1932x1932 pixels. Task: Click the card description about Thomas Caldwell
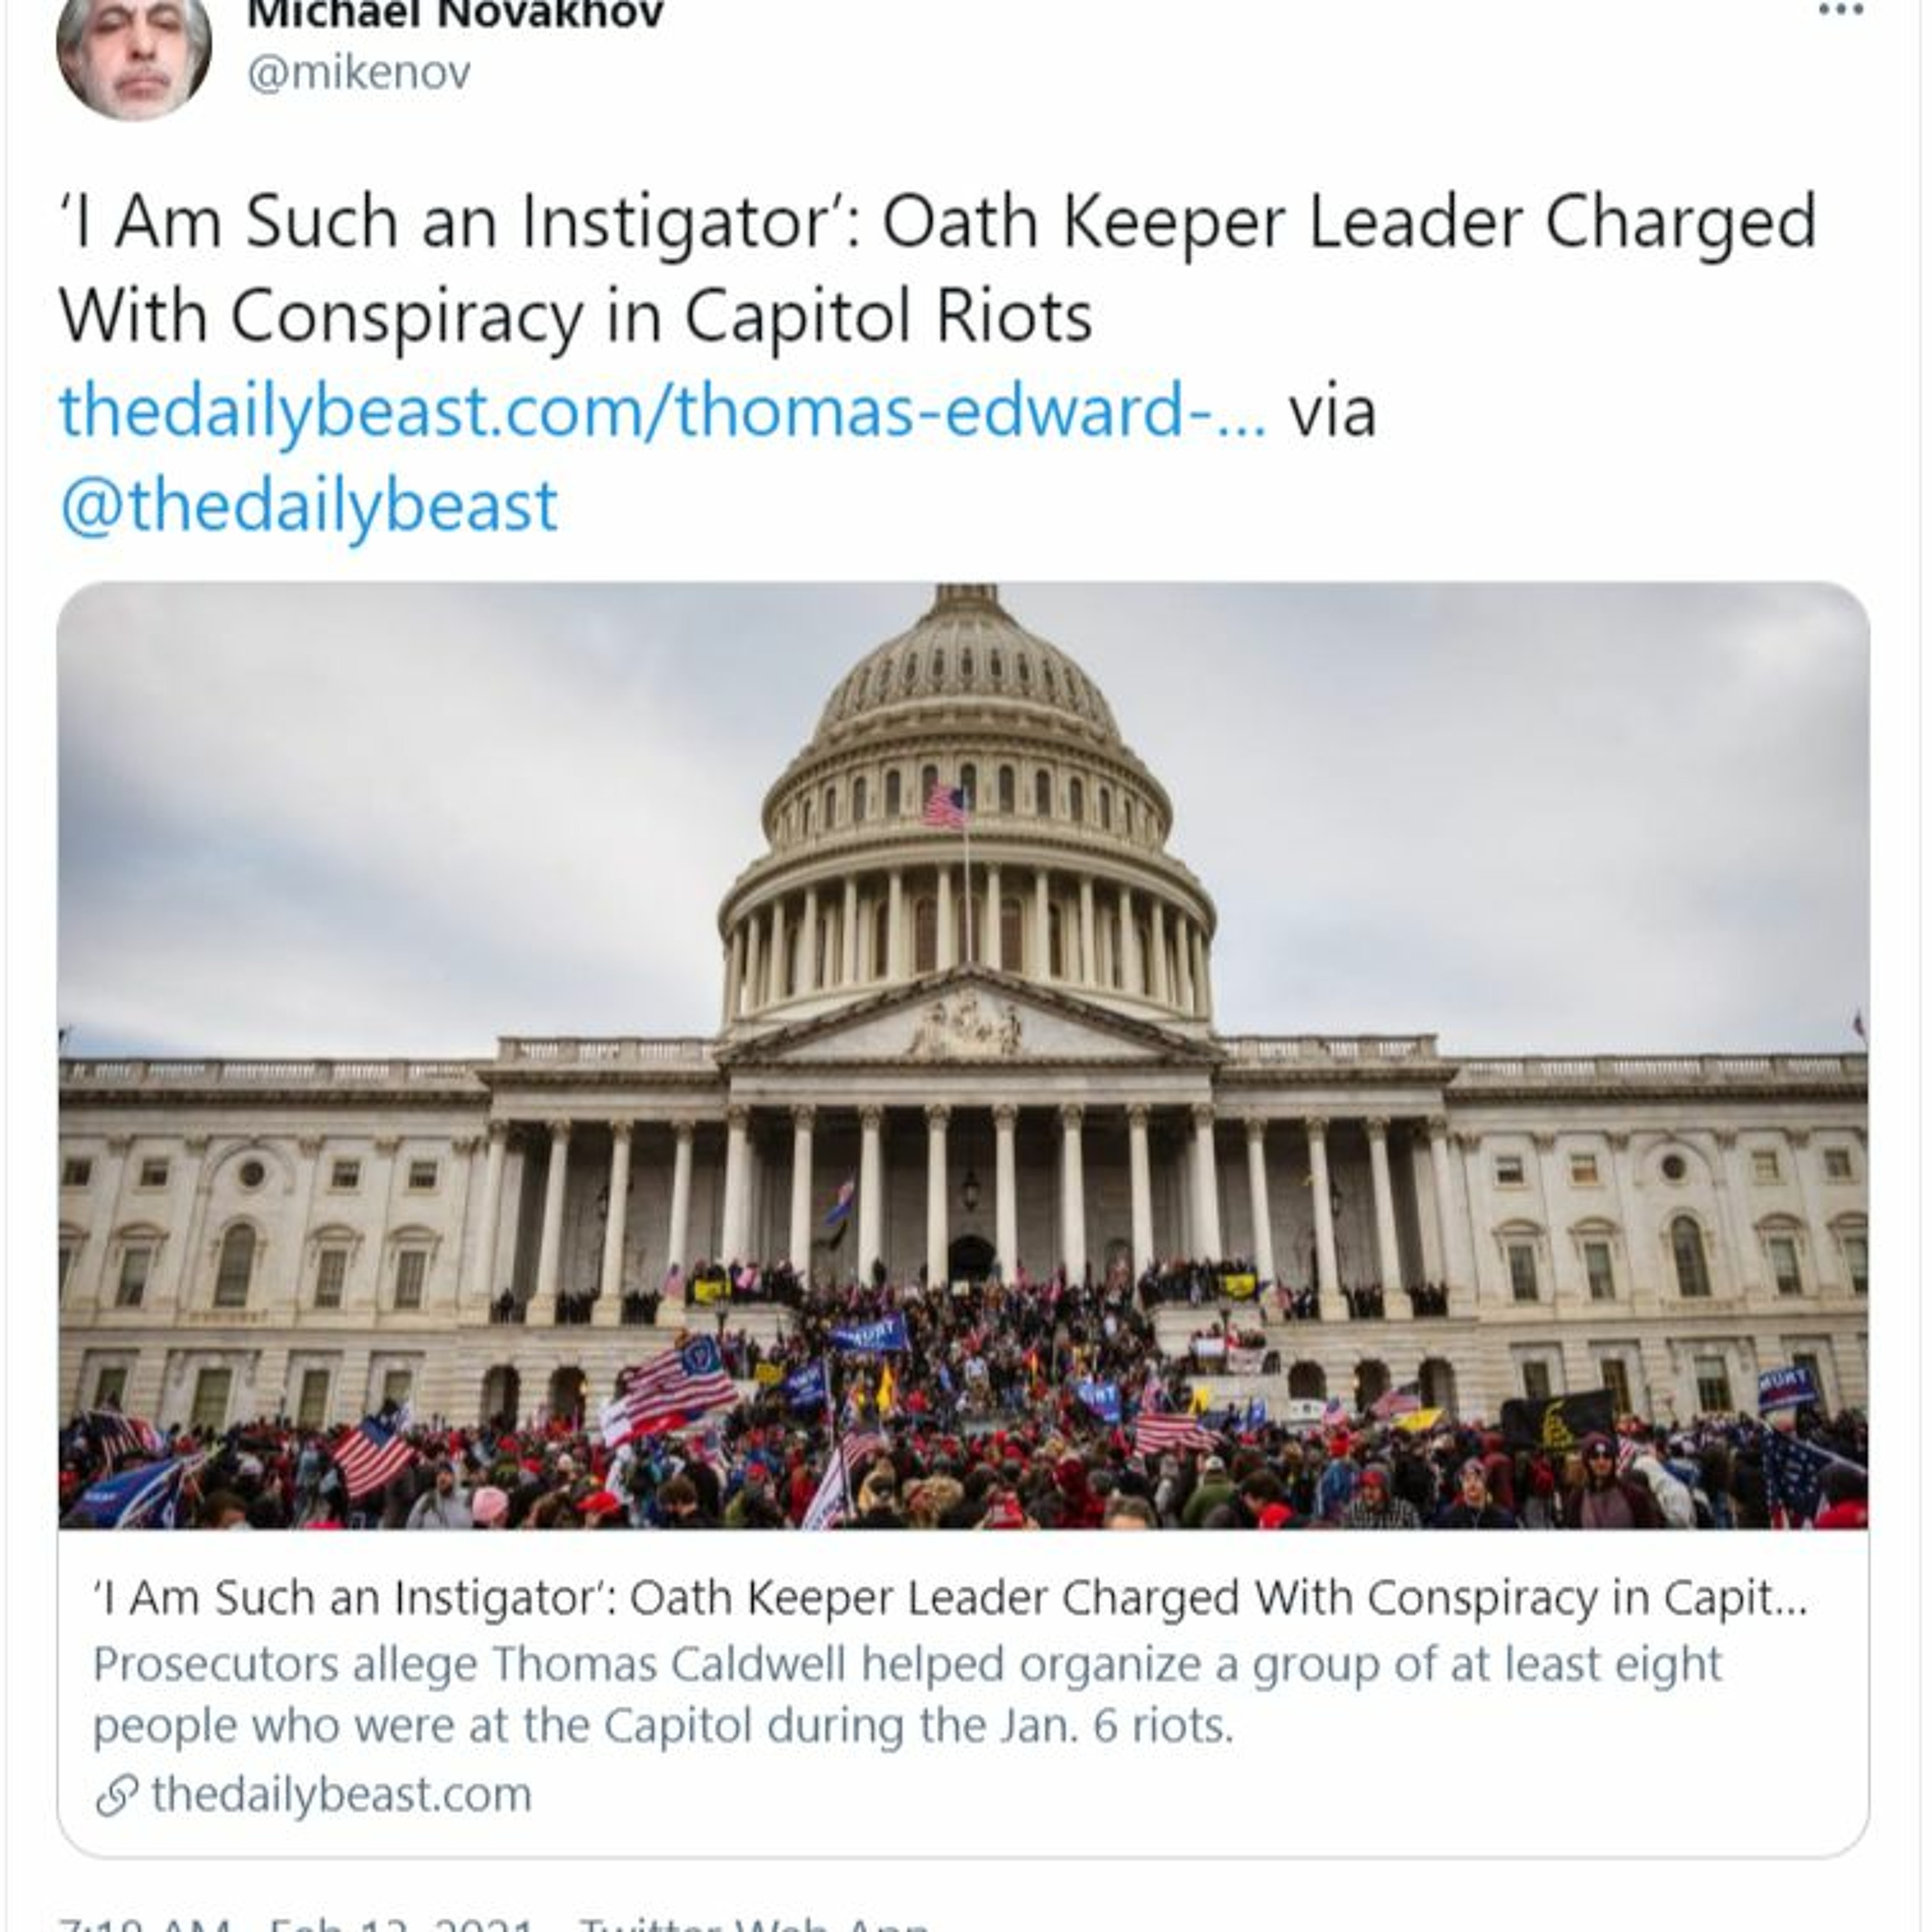[906, 1665]
